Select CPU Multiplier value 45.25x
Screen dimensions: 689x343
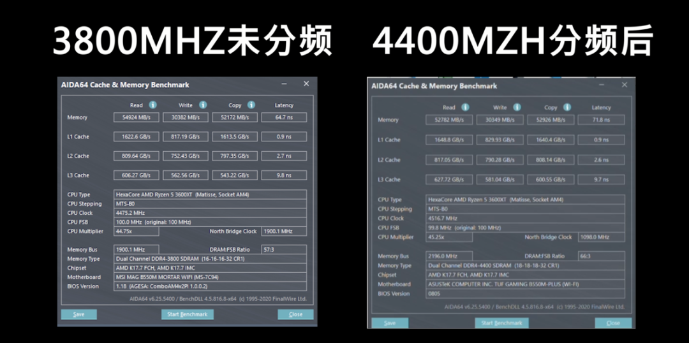449,237
